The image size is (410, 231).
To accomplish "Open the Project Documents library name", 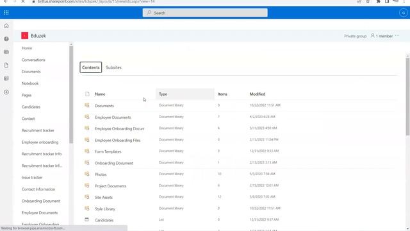I will [x=110, y=186].
